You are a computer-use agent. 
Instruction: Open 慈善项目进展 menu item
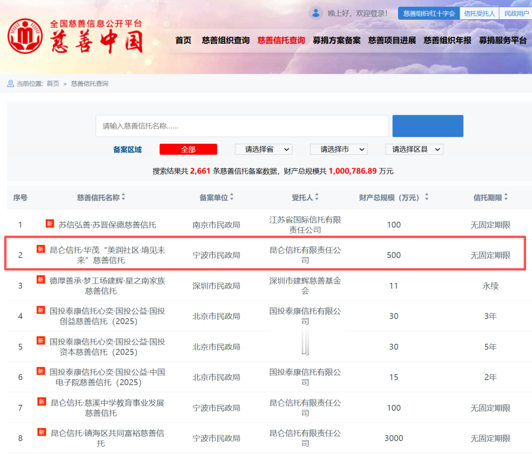point(392,40)
